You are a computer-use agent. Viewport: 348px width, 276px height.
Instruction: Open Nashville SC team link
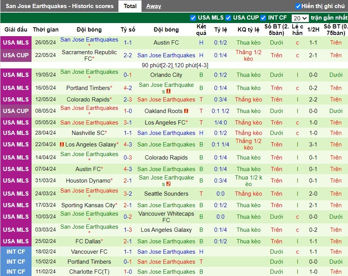coord(88,133)
